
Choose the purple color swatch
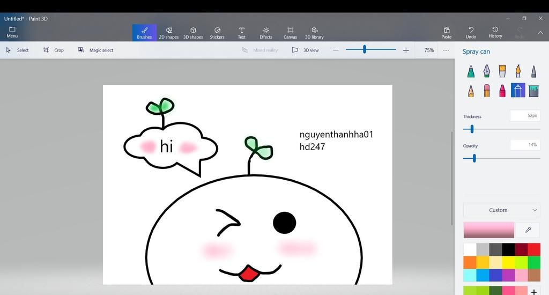[x=508, y=275]
